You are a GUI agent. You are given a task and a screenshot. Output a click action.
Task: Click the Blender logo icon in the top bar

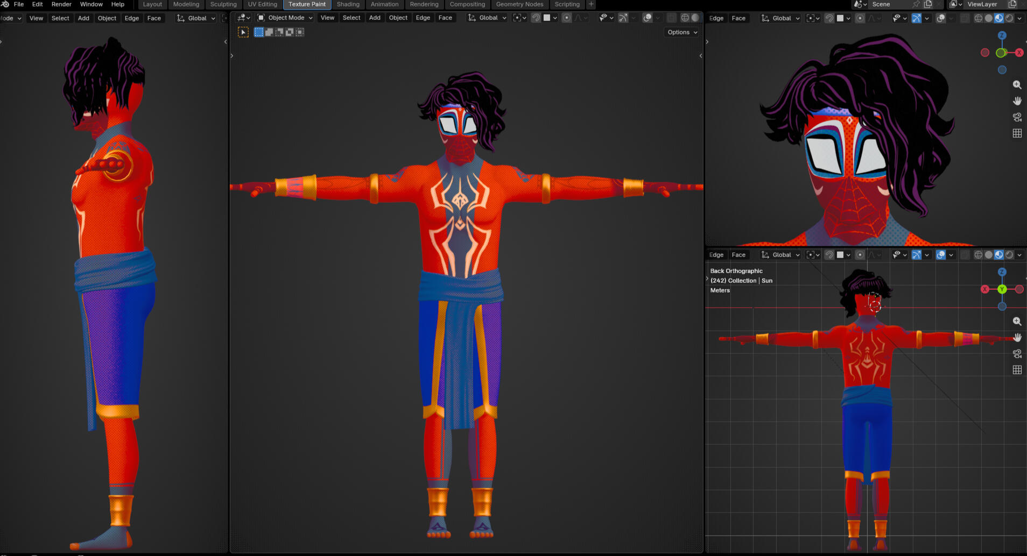[5, 4]
